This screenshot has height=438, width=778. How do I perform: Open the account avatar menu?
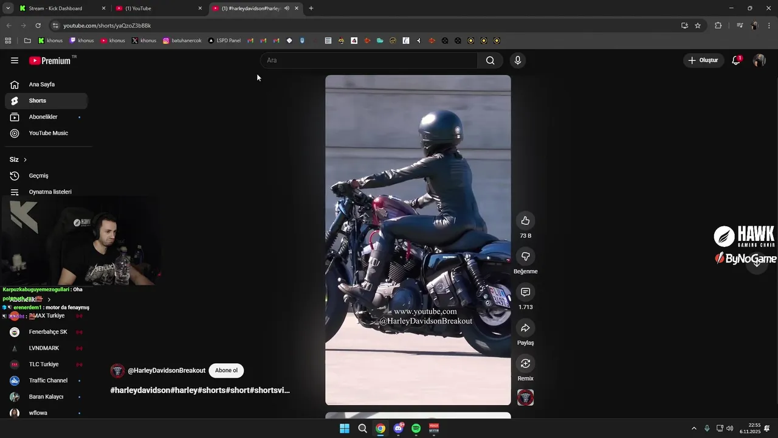(759, 60)
